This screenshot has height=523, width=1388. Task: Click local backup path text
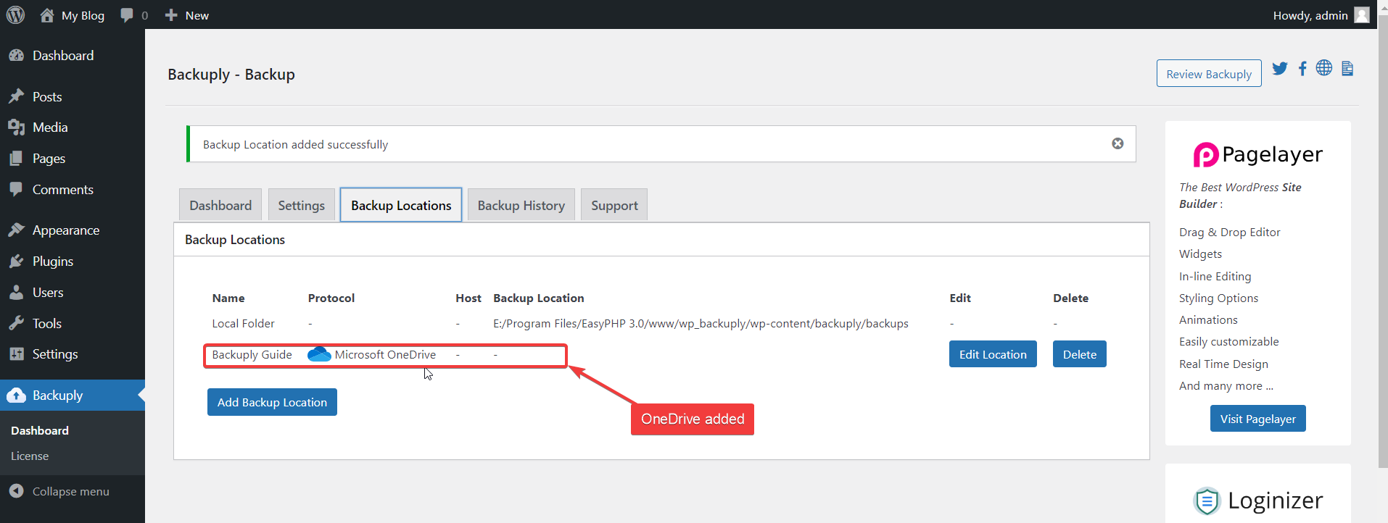701,324
